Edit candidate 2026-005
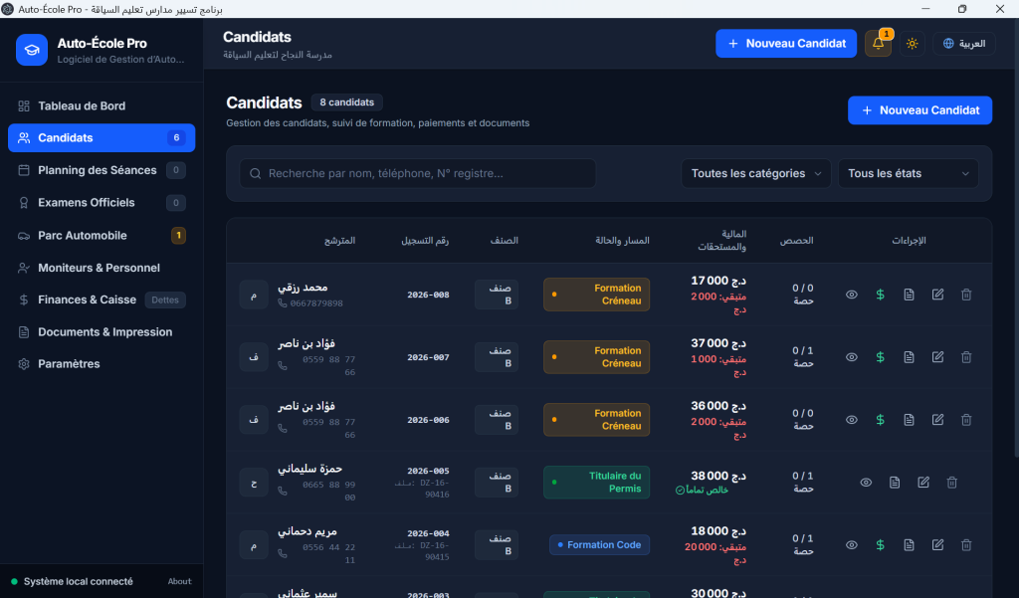 coord(923,483)
